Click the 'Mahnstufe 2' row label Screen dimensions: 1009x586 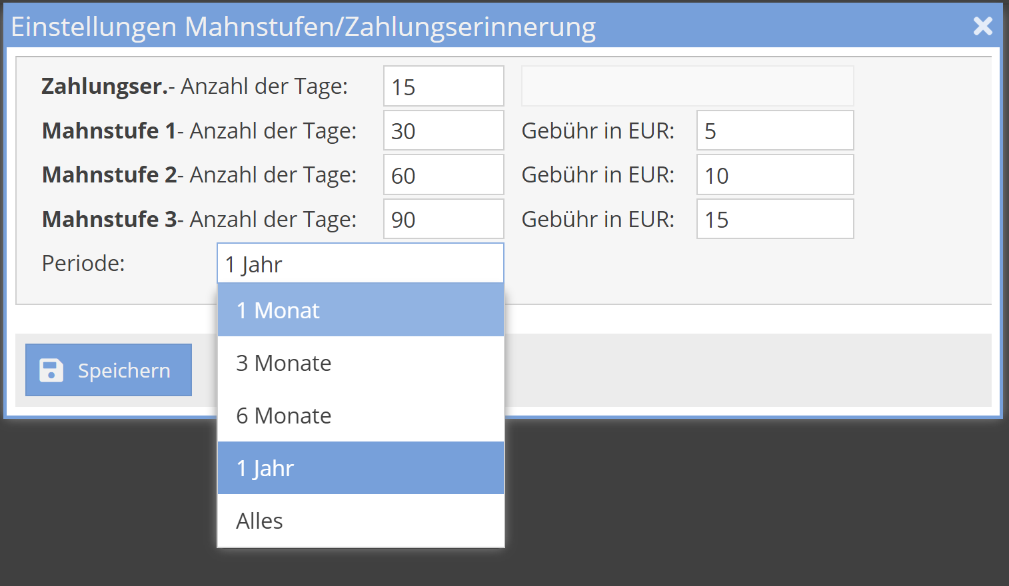pos(110,174)
